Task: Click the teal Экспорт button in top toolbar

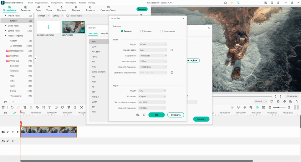Action: tap(142, 9)
